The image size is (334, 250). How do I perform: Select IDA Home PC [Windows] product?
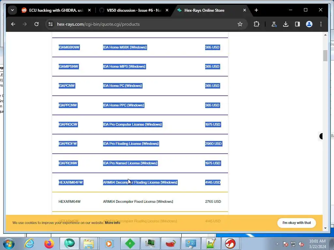[123, 86]
